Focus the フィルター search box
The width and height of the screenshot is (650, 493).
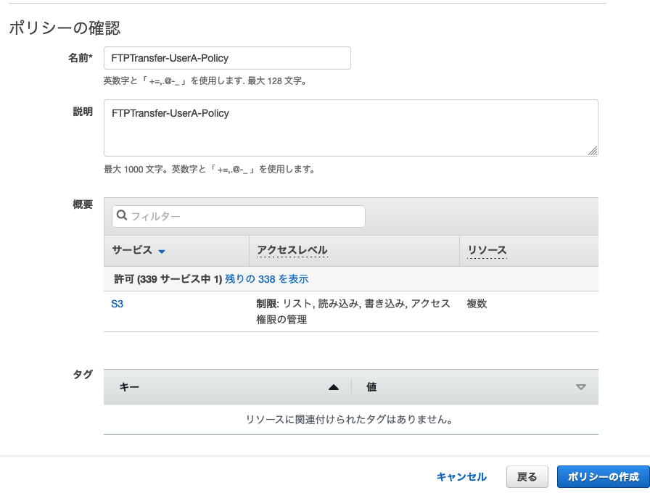point(239,216)
